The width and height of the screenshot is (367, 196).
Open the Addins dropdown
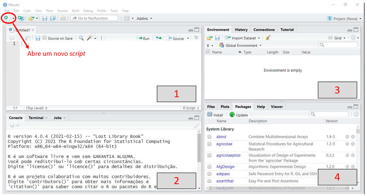click(144, 18)
